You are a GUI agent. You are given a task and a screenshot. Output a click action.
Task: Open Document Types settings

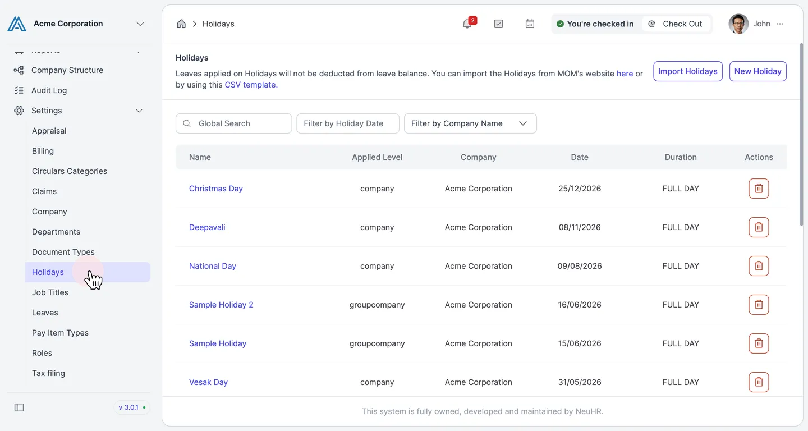click(x=88, y=252)
